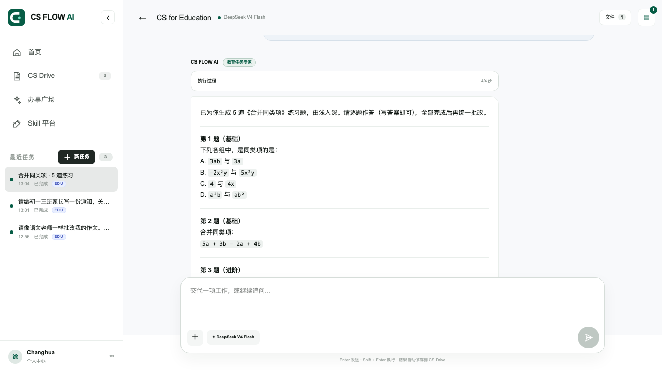Image resolution: width=662 pixels, height=372 pixels.
Task: Click the 教育任务专家 tag
Action: 239,62
